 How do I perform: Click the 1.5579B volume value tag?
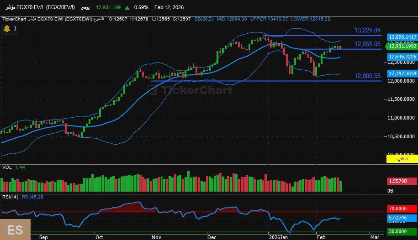402,181
